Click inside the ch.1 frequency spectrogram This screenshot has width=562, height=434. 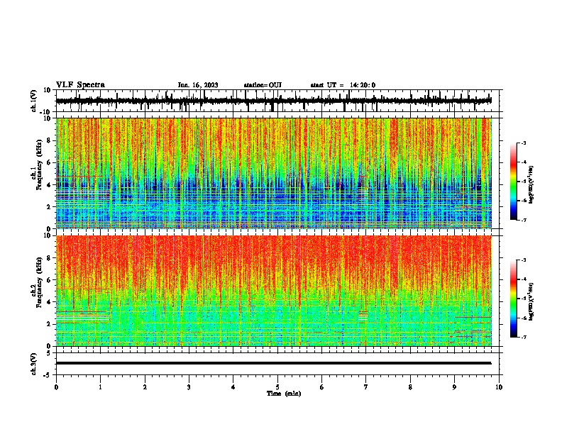pos(273,173)
